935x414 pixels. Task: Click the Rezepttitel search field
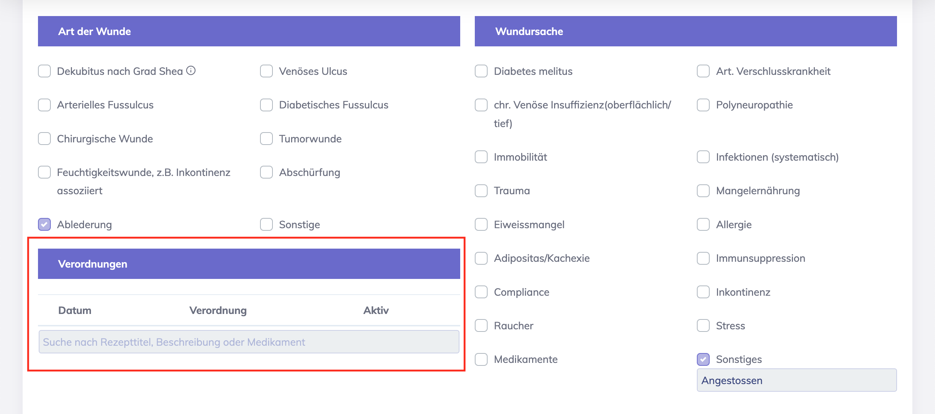249,342
